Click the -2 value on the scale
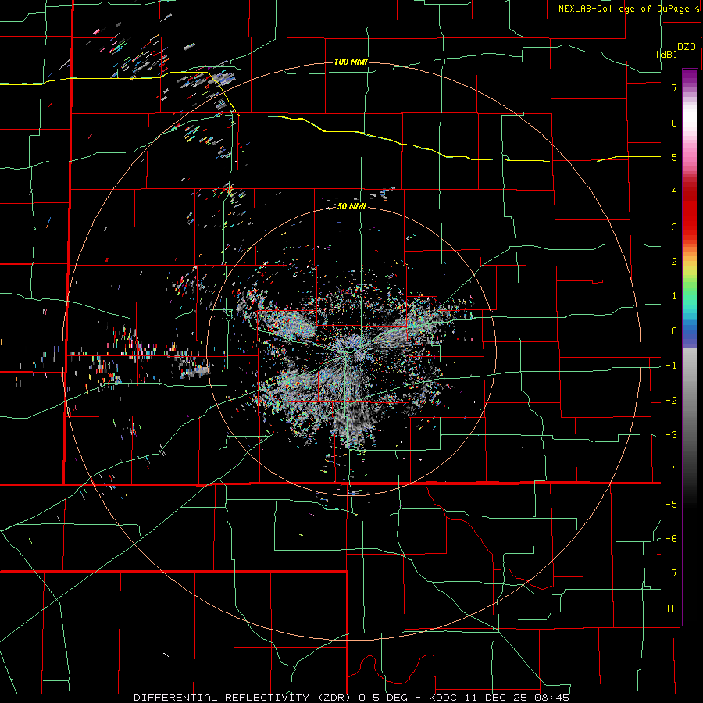 (x=671, y=401)
